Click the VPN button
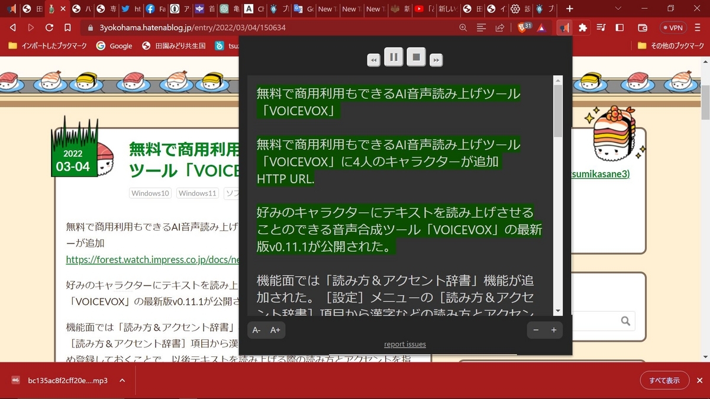This screenshot has height=399, width=710. (673, 27)
